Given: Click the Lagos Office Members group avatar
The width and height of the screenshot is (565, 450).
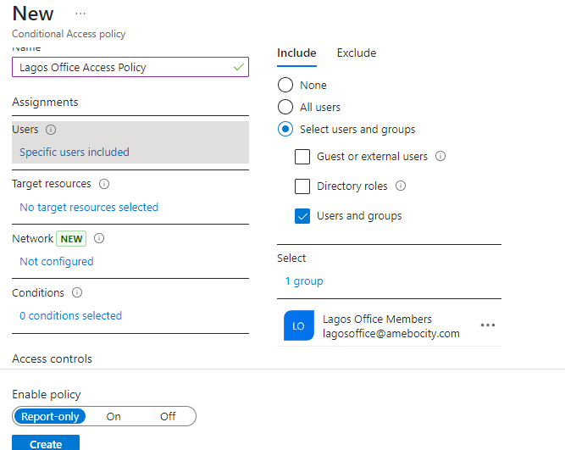Looking at the screenshot, I should pos(299,326).
